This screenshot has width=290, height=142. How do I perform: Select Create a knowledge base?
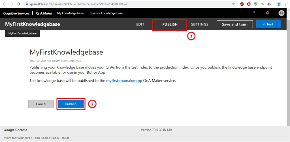[x=106, y=13]
